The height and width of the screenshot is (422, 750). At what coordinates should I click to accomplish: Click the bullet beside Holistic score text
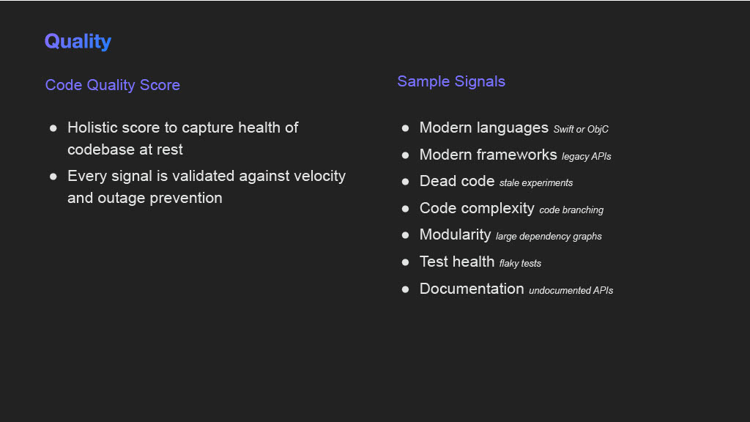(x=53, y=127)
